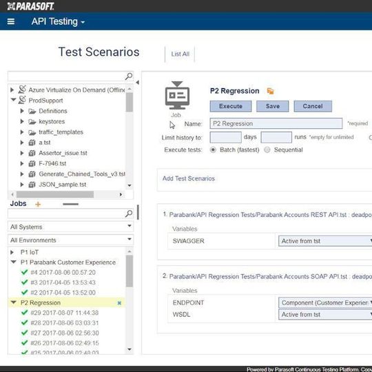
Task: Click the Jobs list scrollbar thumb
Action: tap(130, 271)
